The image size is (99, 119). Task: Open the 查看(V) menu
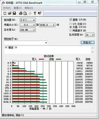point(18,8)
